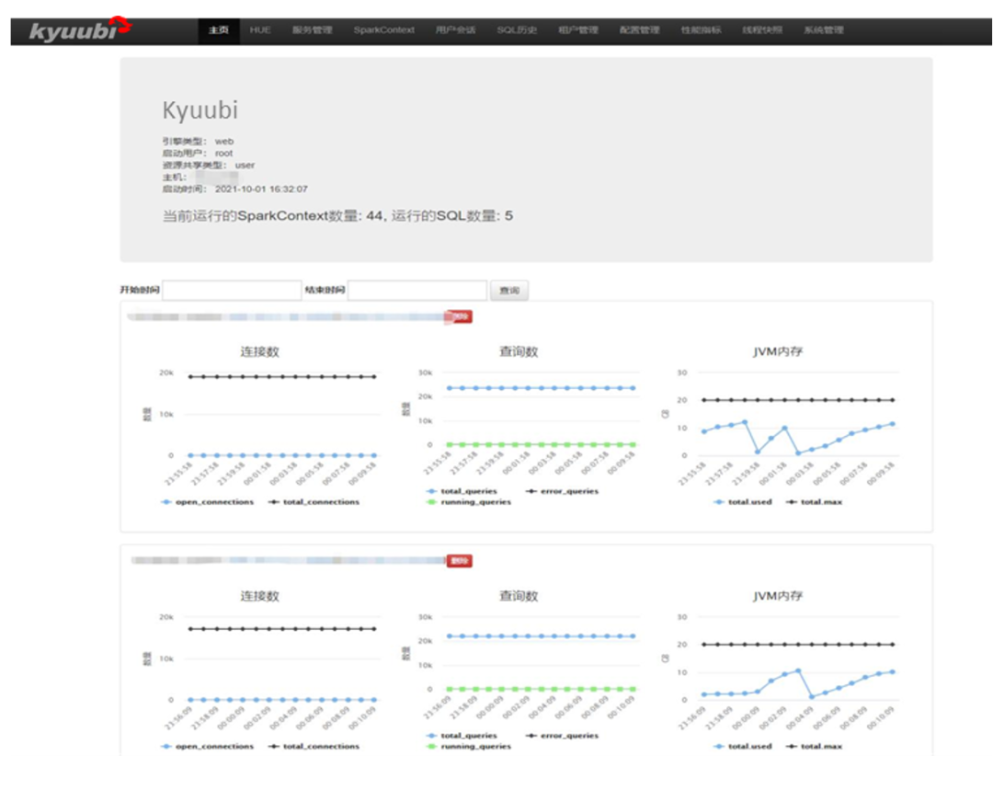Screen dimensions: 993x802
Task: Open the SQL历史 page
Action: (x=517, y=29)
